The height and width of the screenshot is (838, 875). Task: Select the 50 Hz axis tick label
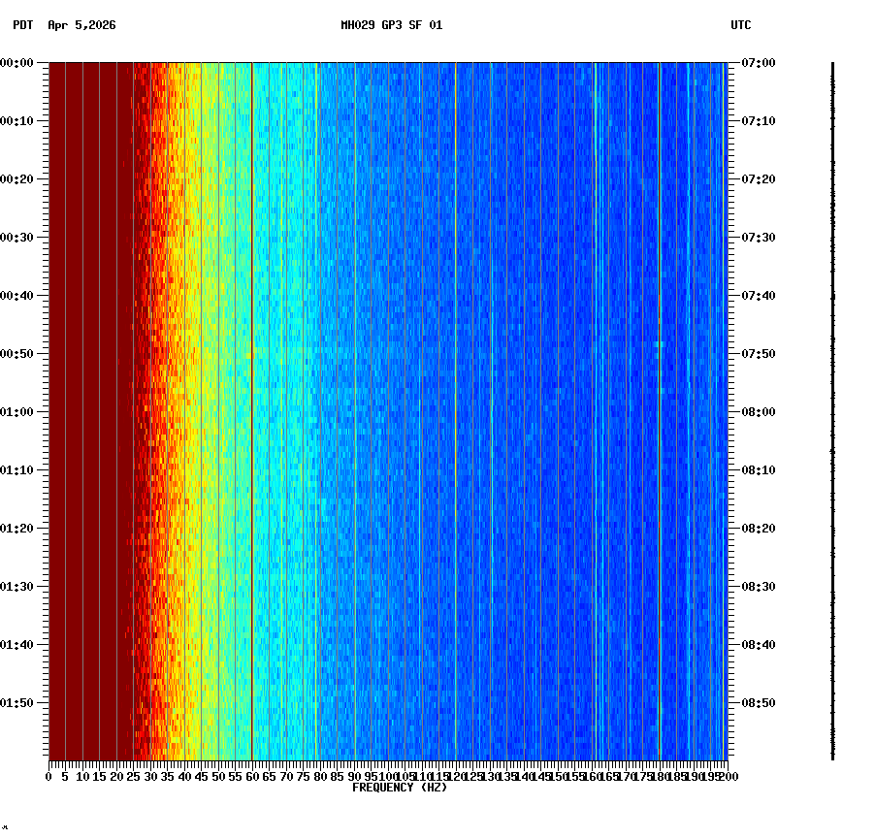coord(217,776)
